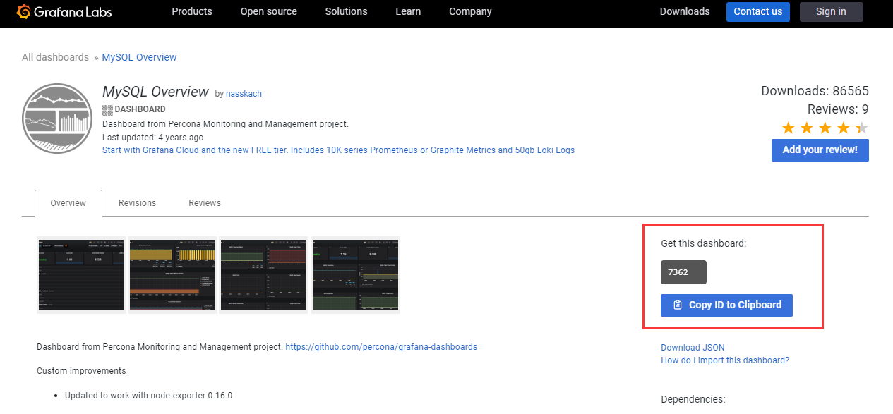Click the MySQL Overview breadcrumb link

point(139,57)
